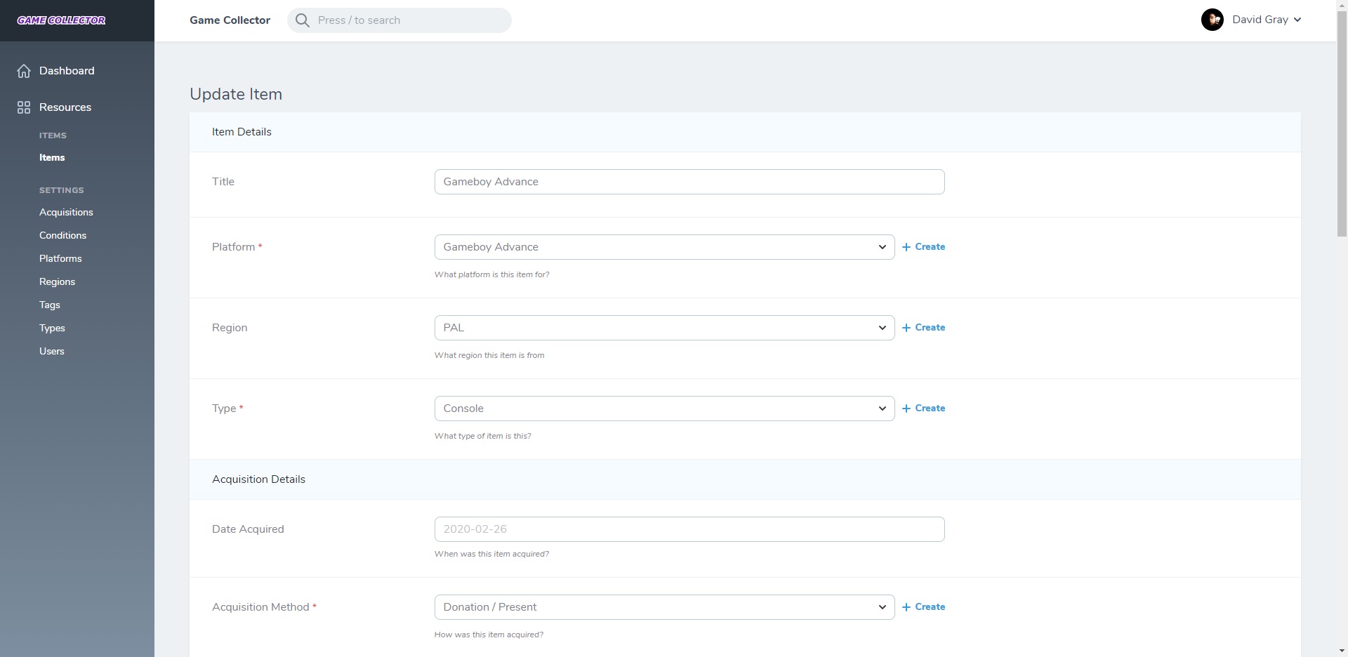Click the search magnifier icon
This screenshot has height=657, width=1348.
pyautogui.click(x=303, y=20)
